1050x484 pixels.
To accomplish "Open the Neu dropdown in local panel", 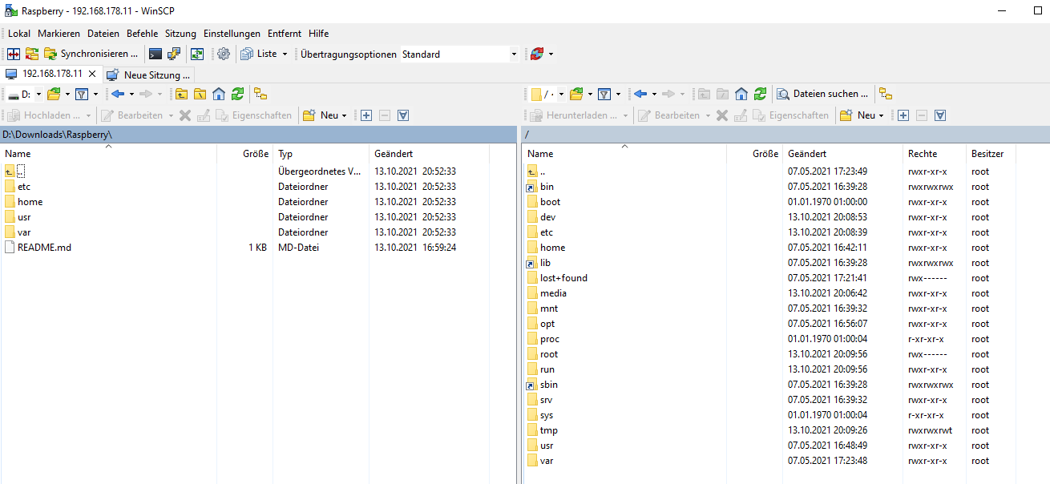I will 325,115.
